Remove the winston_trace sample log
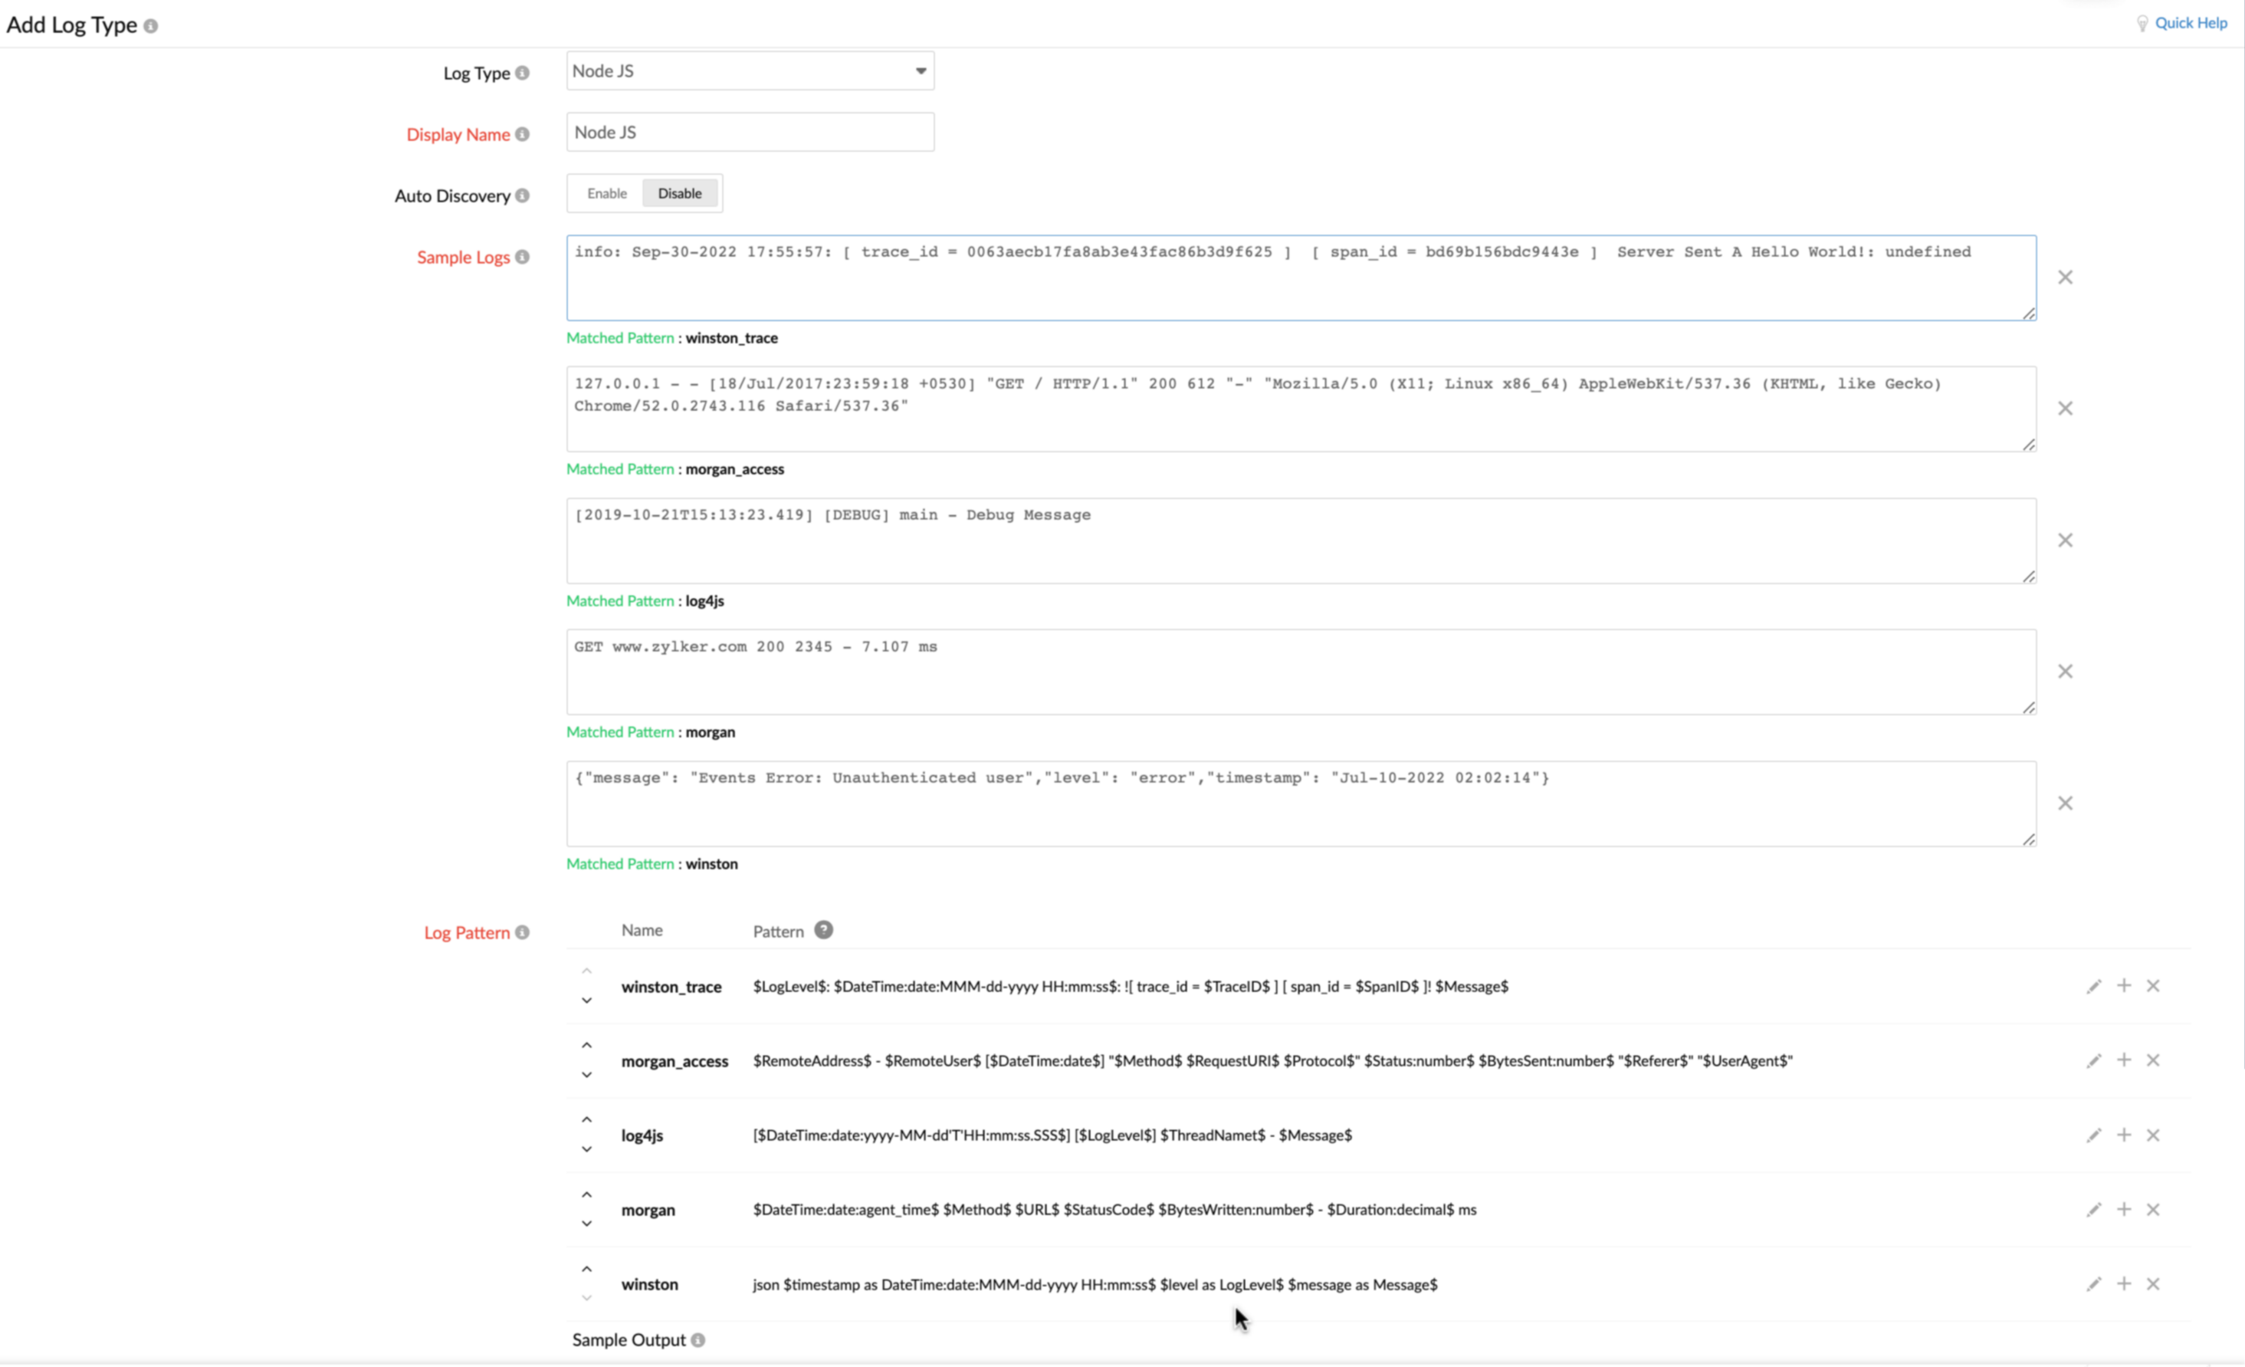Viewport: 2245px width, 1367px height. [x=2066, y=276]
